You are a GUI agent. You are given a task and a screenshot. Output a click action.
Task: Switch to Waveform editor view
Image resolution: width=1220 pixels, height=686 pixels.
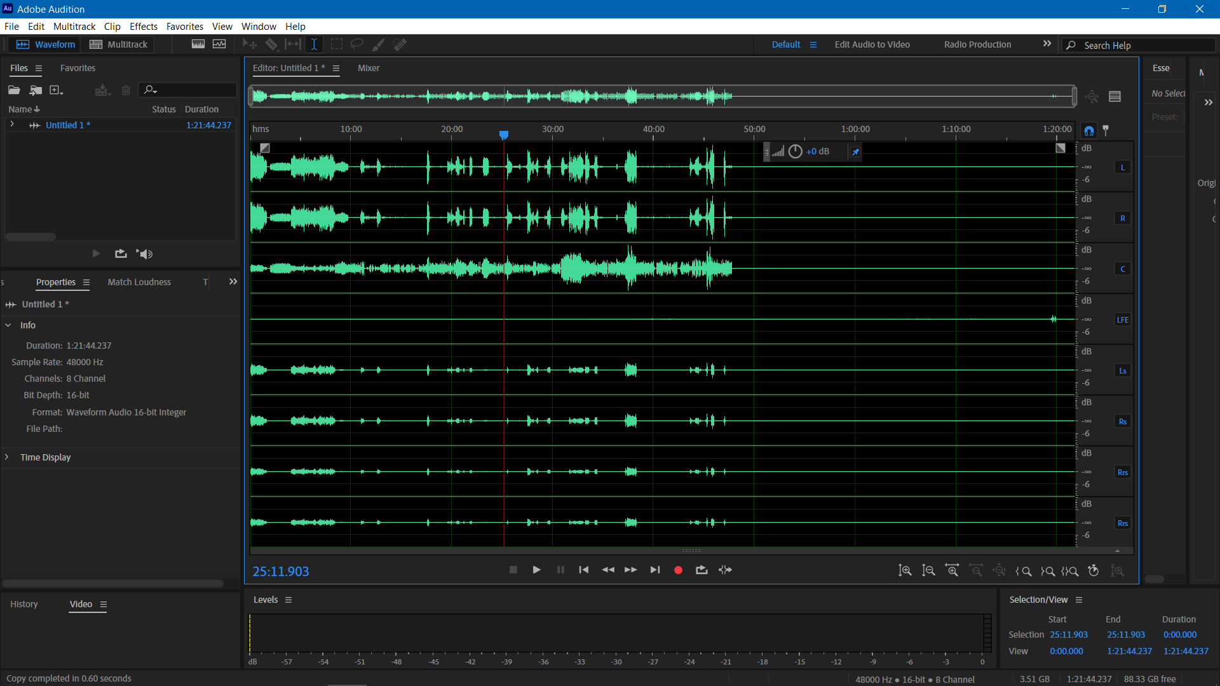pos(46,44)
